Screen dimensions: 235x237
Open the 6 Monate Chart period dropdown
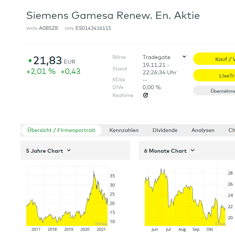click(193, 150)
